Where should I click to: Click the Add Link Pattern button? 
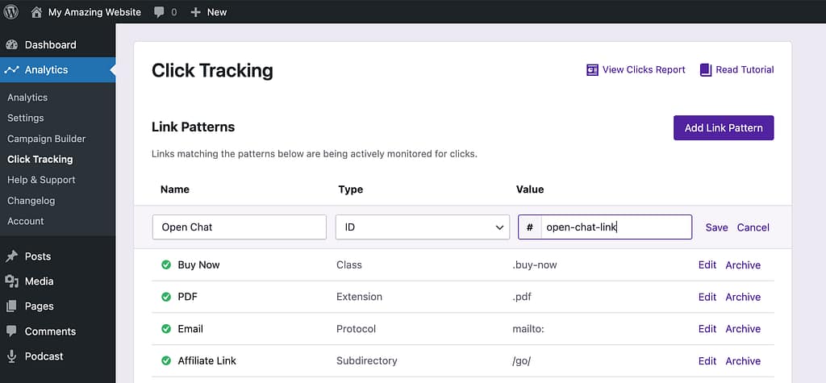[x=723, y=127]
